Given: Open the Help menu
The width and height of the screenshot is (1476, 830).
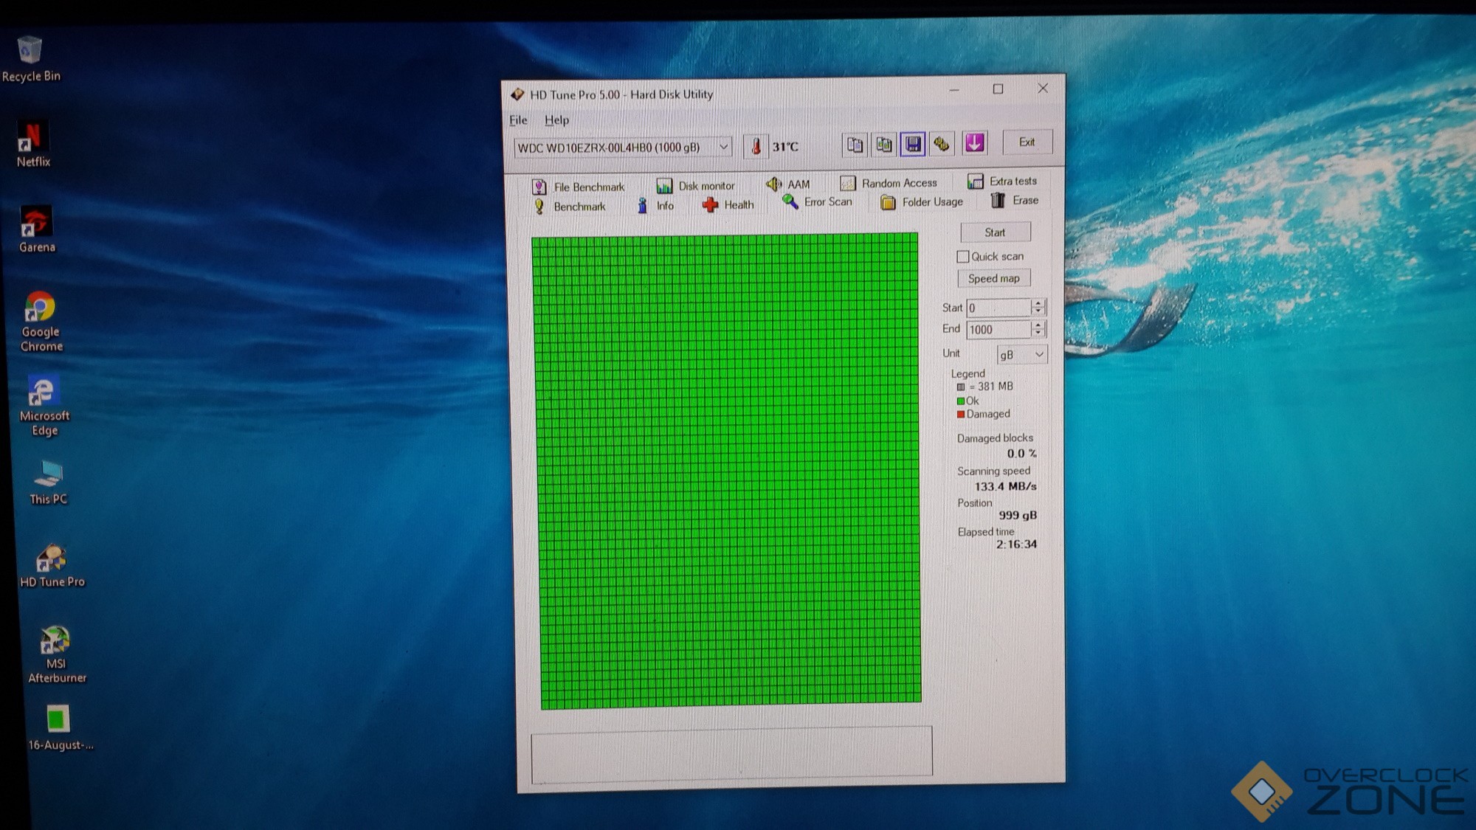Looking at the screenshot, I should (556, 120).
